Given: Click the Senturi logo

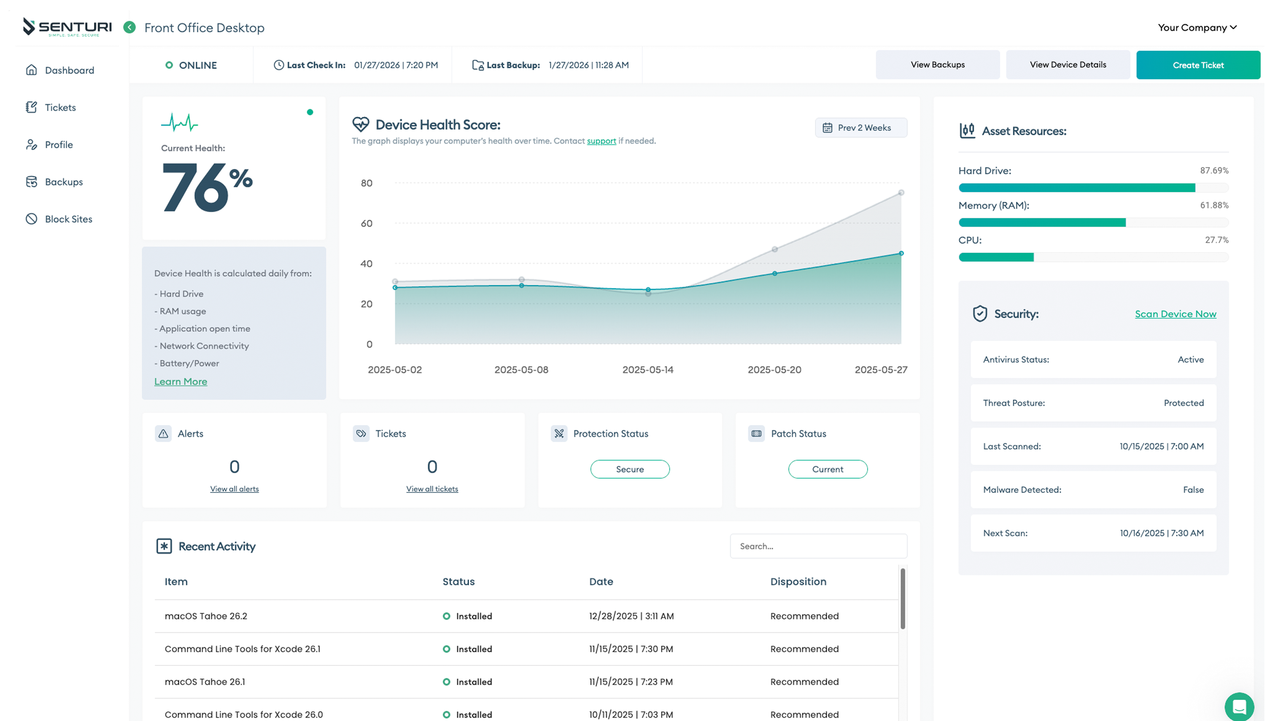Looking at the screenshot, I should 67,27.
